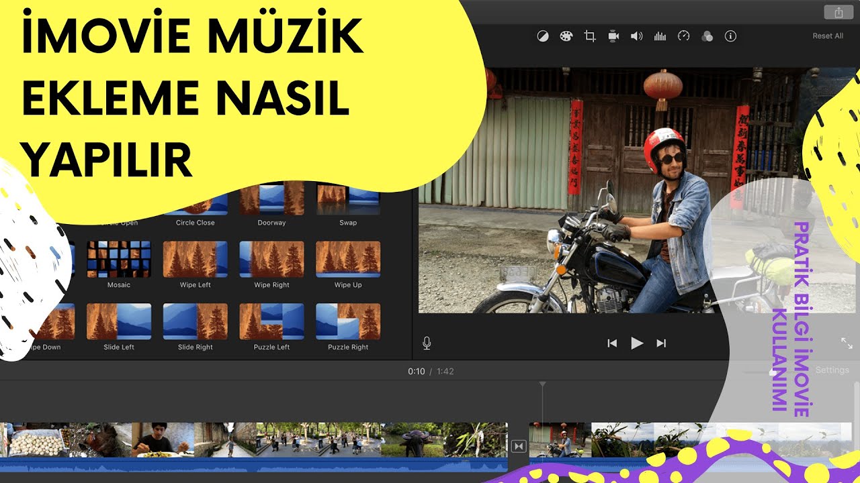Open clip filter and audio effects

707,36
